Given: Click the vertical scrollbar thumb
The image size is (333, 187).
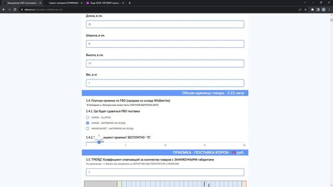Looking at the screenshot, I should [x=331, y=20].
